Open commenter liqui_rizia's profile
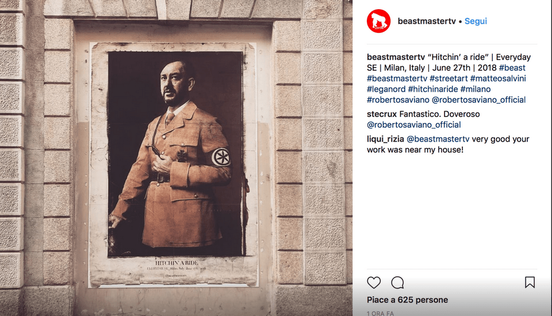Image resolution: width=552 pixels, height=316 pixels. click(x=385, y=139)
